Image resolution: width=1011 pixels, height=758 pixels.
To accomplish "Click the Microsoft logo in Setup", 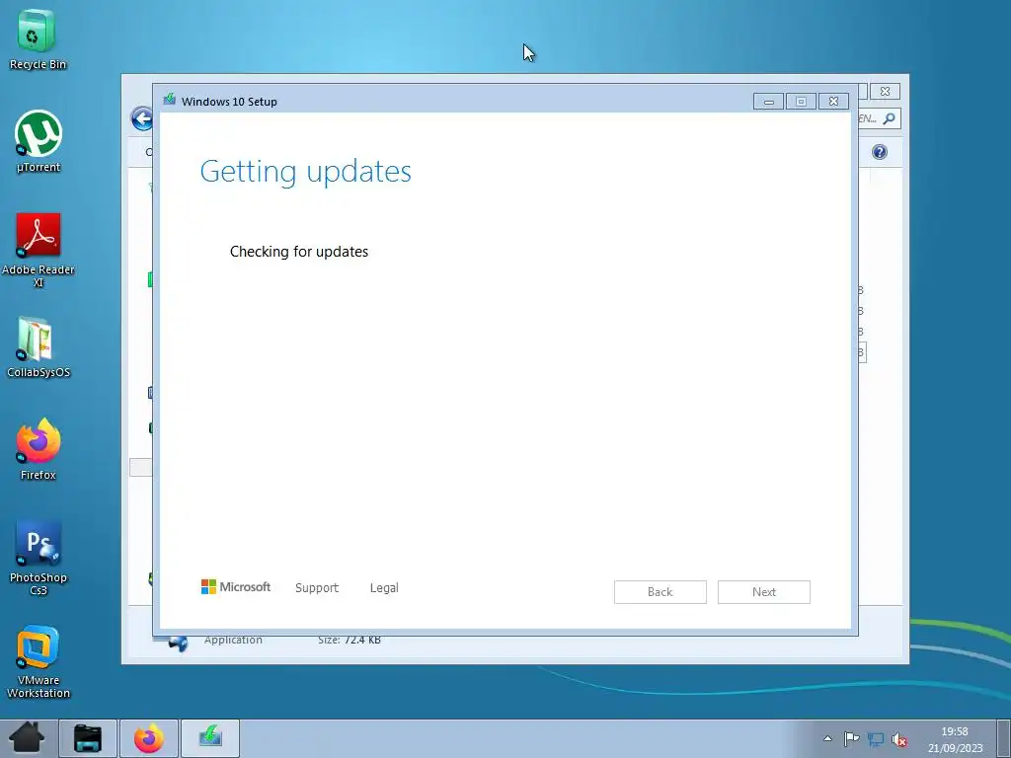I will [236, 586].
